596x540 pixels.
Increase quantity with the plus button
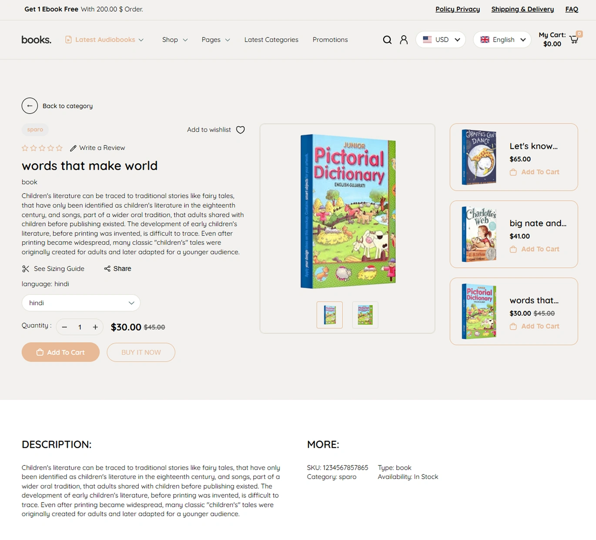pyautogui.click(x=95, y=327)
